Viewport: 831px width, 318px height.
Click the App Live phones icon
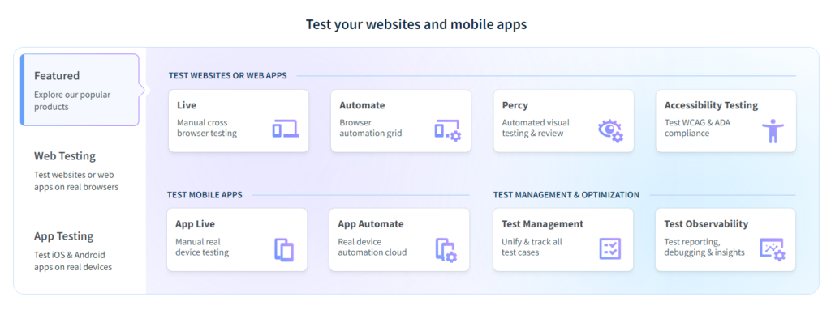(x=283, y=249)
